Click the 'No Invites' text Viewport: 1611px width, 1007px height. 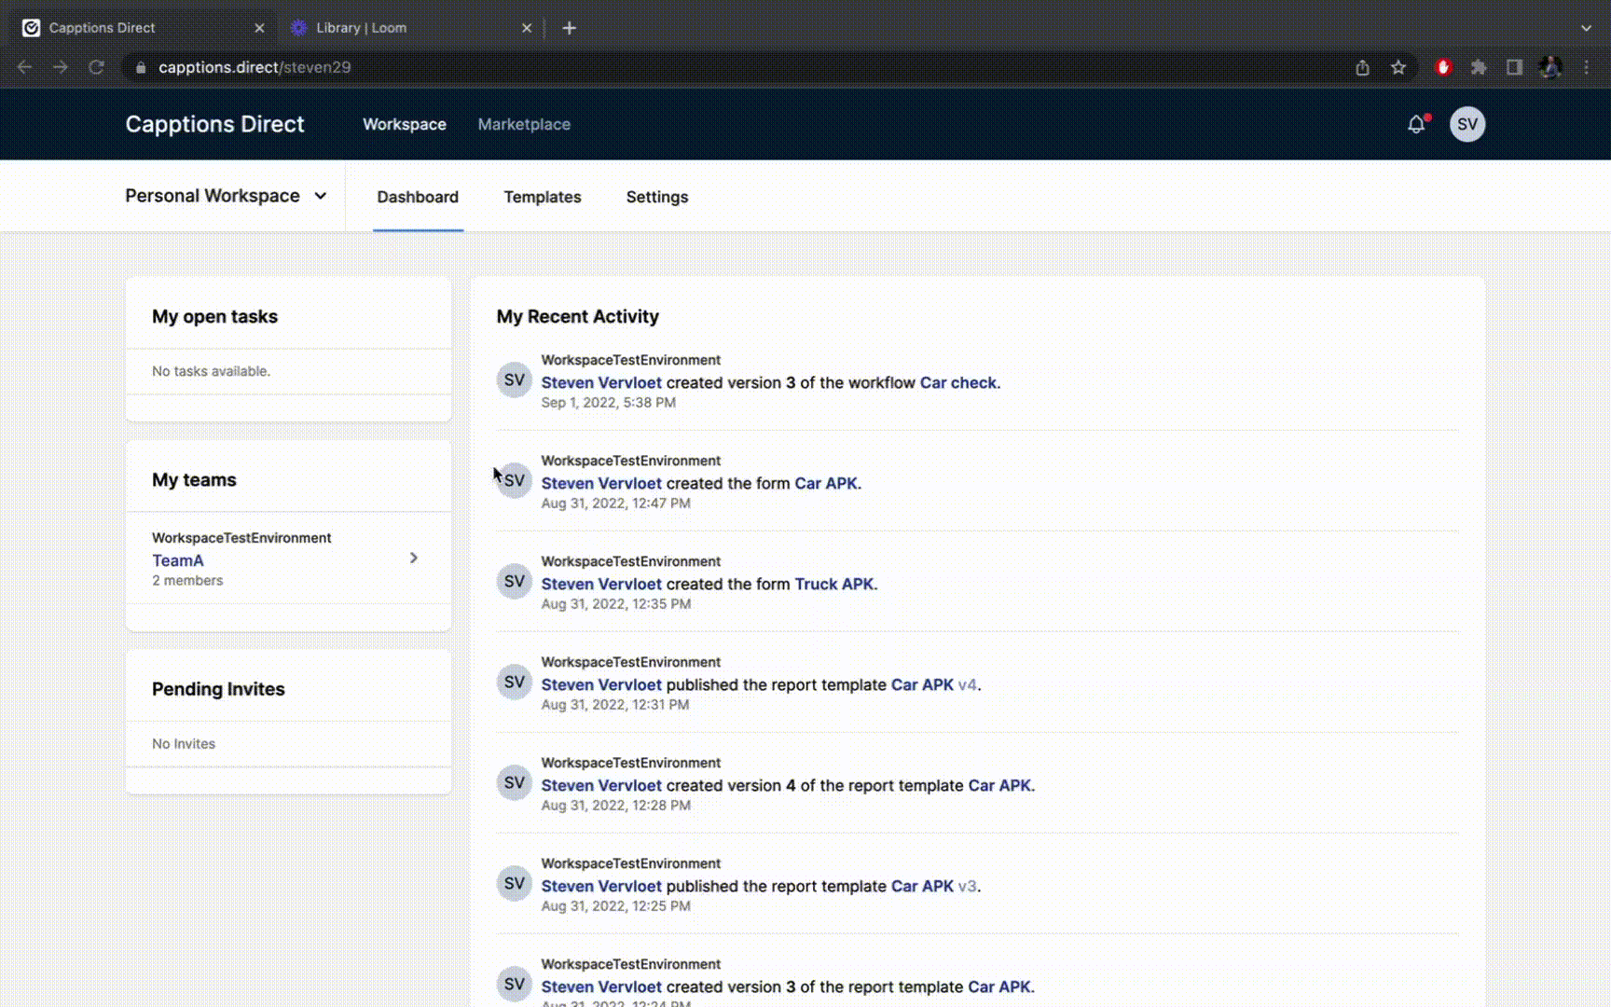point(184,743)
